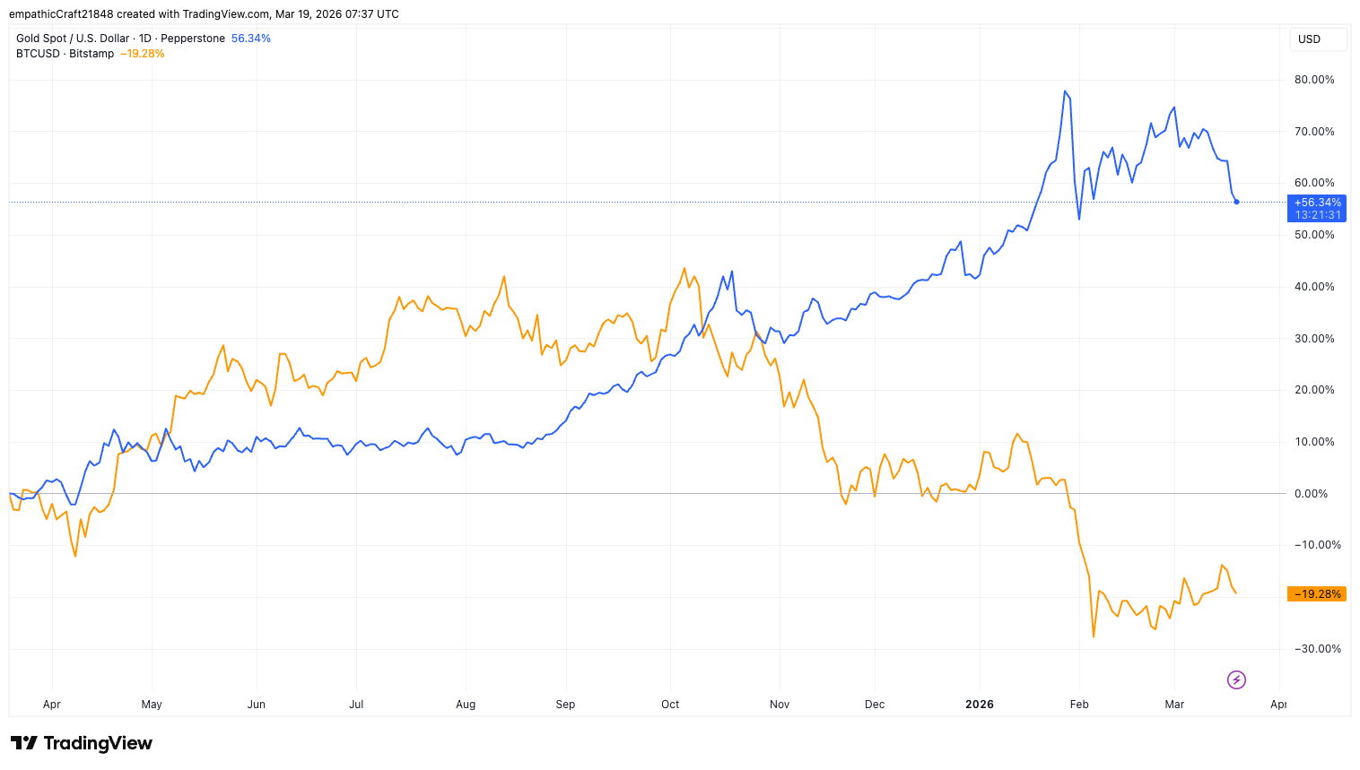
Task: Click the purple lightning bolt icon
Action: tap(1236, 679)
